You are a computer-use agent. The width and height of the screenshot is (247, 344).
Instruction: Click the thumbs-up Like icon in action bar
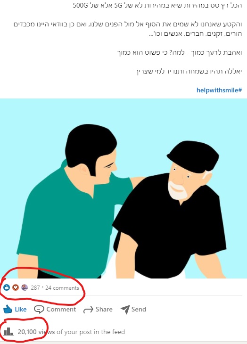coord(8,309)
